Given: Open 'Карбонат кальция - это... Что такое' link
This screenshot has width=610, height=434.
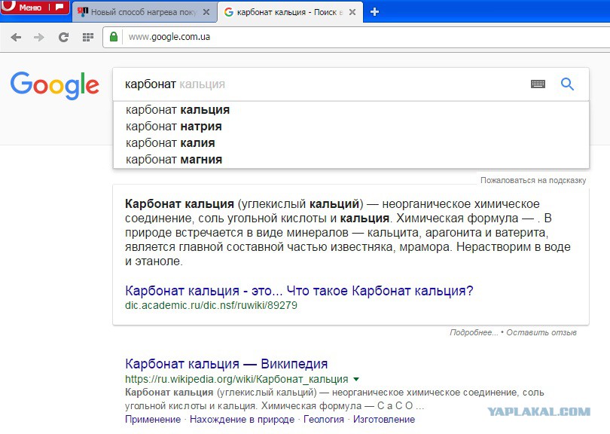Looking at the screenshot, I should point(299,291).
